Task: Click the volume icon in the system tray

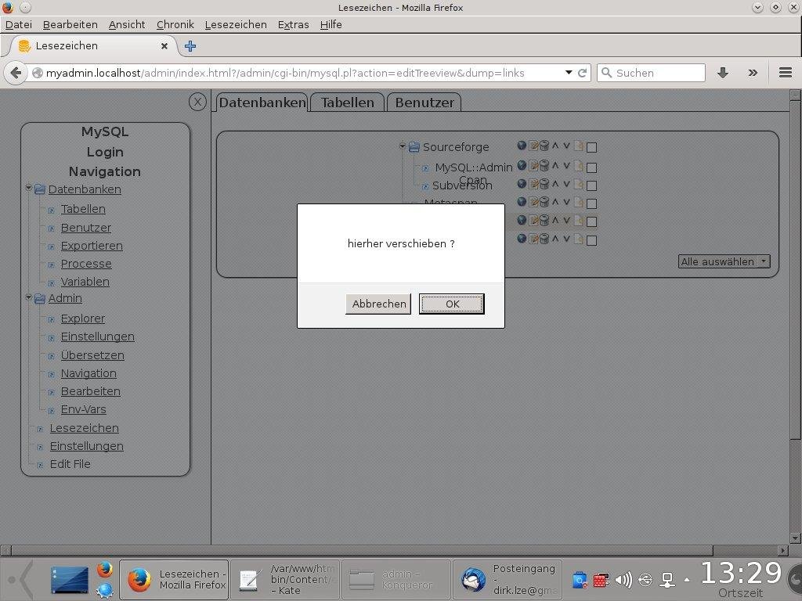Action: [x=623, y=580]
